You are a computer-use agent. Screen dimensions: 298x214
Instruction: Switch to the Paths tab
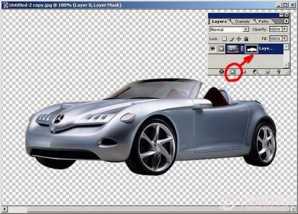[264, 22]
